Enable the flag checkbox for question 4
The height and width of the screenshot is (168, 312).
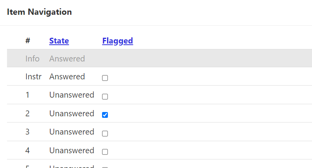coord(105,152)
